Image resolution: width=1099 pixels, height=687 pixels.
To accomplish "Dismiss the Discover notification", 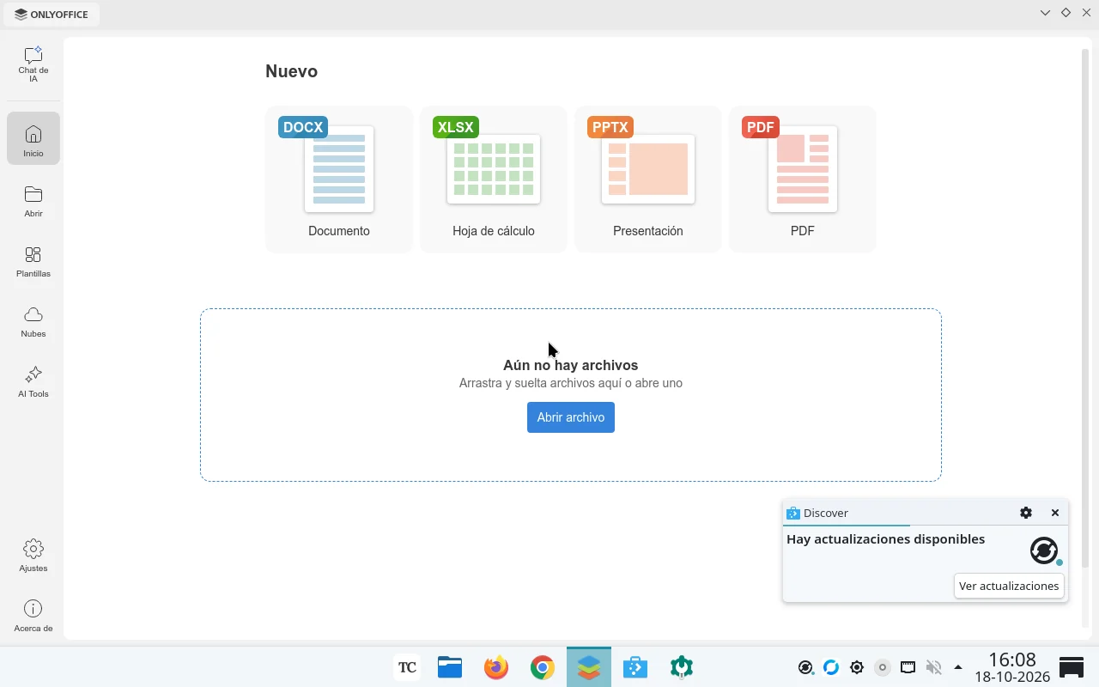I will pyautogui.click(x=1055, y=513).
